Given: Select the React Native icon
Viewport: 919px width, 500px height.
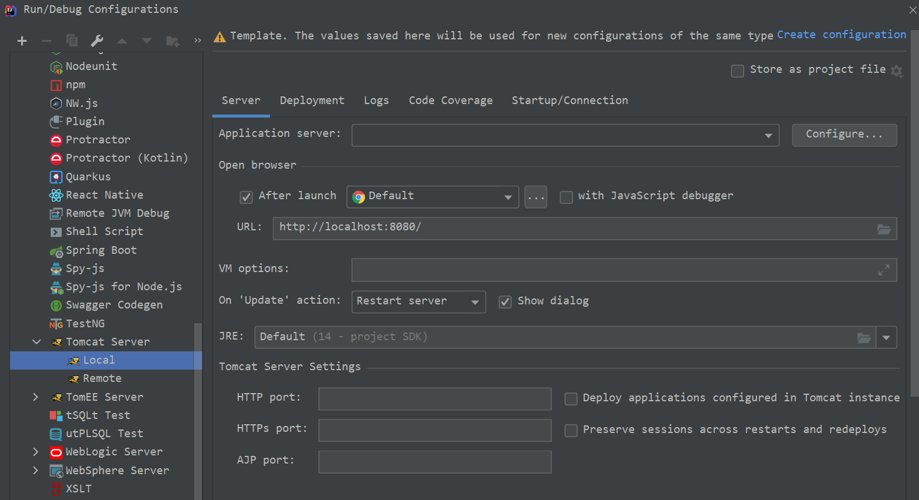Looking at the screenshot, I should pos(56,195).
